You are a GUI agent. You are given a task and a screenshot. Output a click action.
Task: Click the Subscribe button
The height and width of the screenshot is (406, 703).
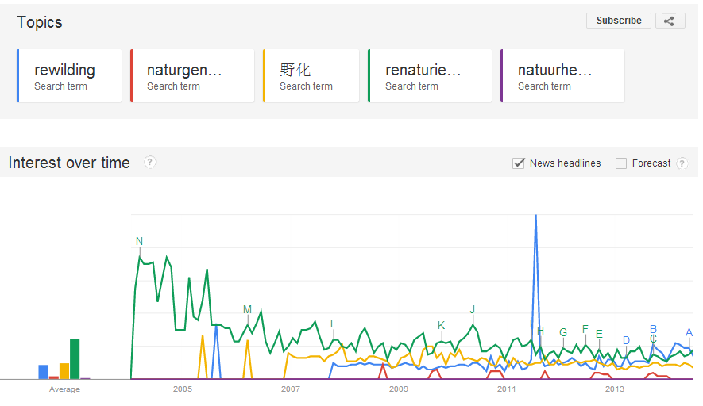[x=618, y=21]
